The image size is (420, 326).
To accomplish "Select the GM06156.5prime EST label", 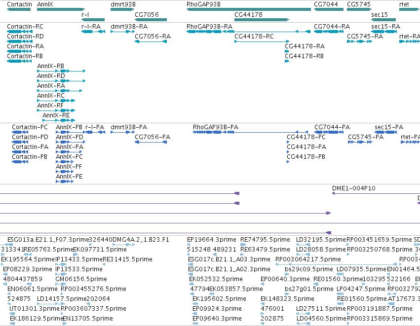I will (81, 279).
